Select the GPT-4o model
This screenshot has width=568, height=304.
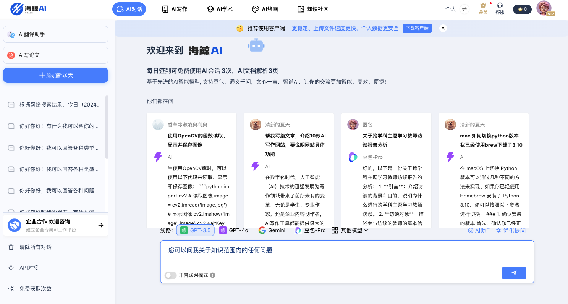tap(233, 230)
